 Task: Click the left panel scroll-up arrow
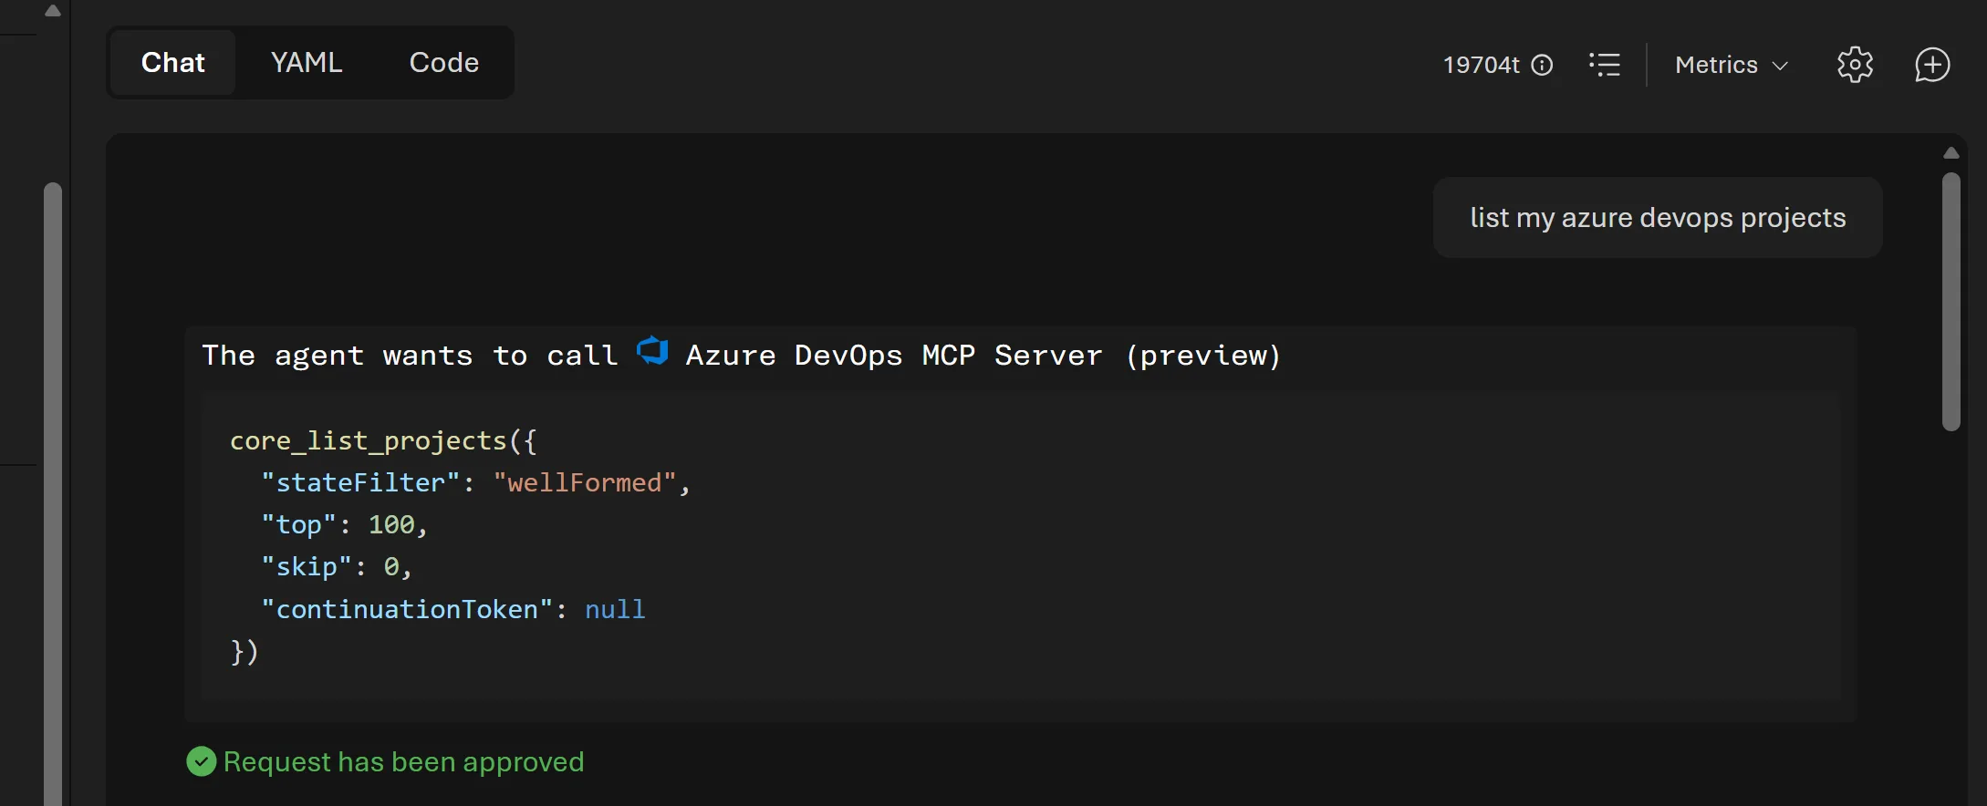point(53,11)
